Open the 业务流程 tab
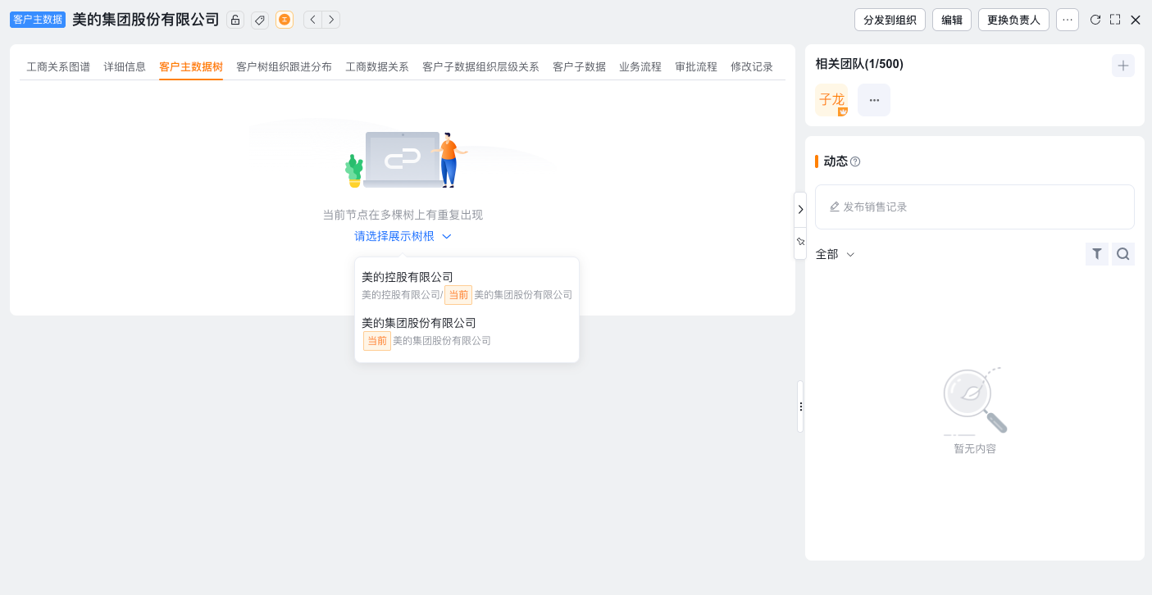 (640, 67)
